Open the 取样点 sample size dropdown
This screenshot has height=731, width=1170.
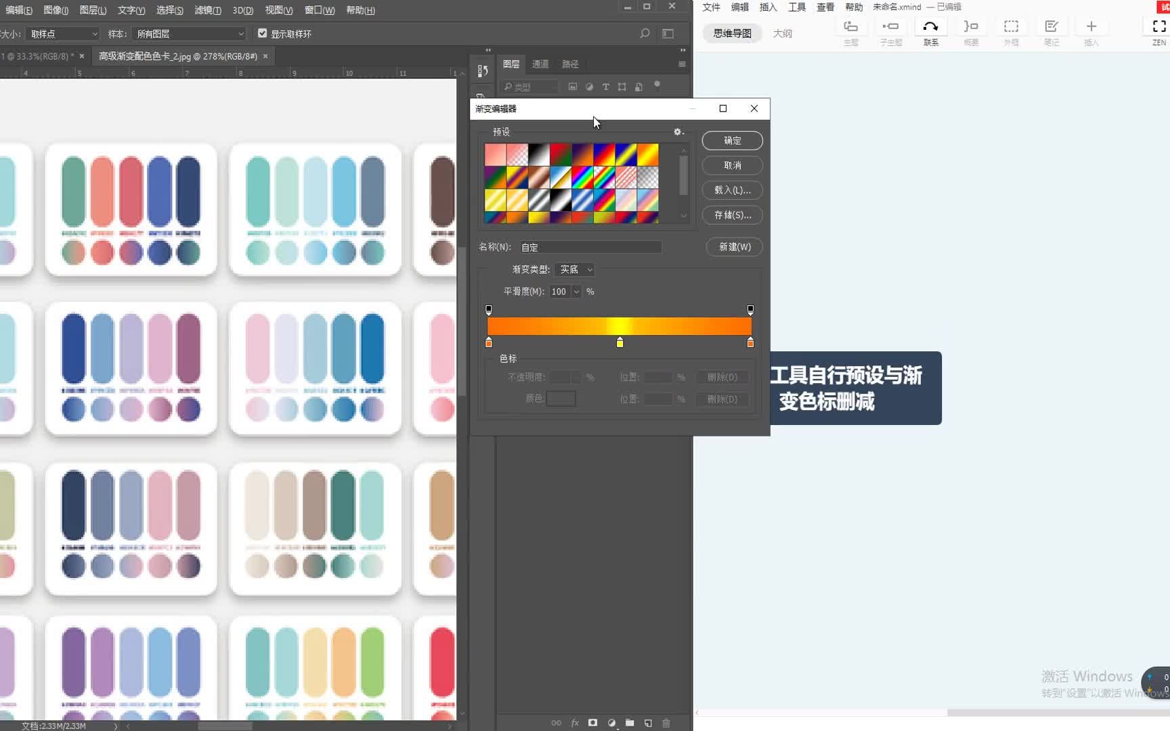[64, 33]
